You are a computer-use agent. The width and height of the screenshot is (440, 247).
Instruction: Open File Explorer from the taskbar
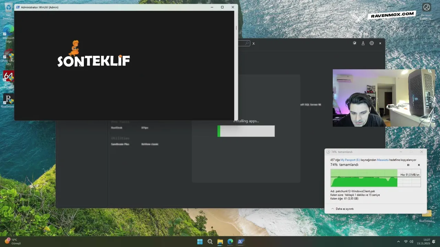220,242
